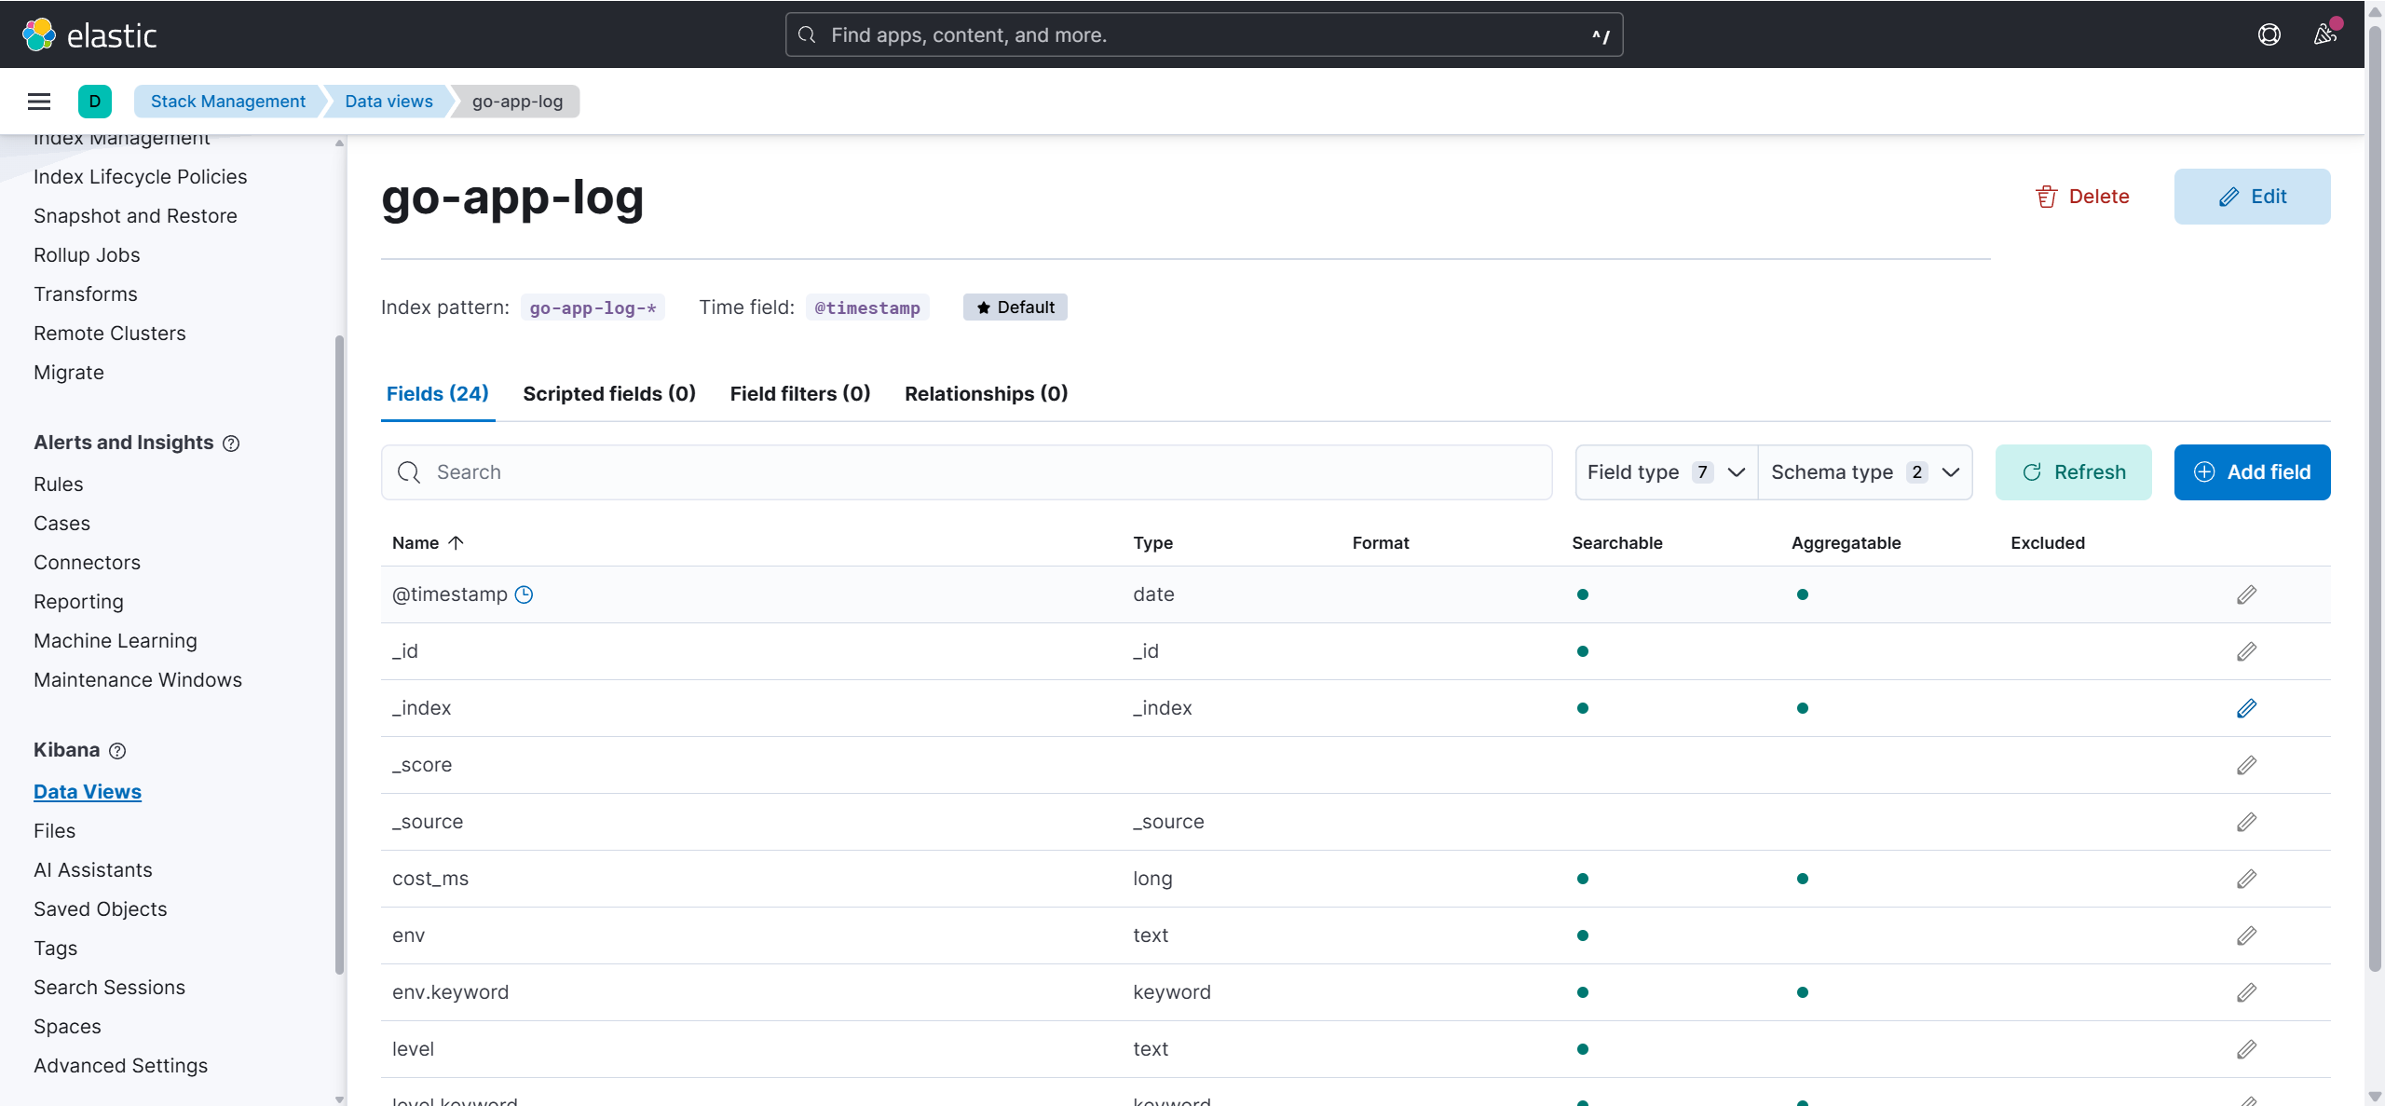2385x1106 pixels.
Task: Click the cost_ms field name
Action: coord(430,879)
